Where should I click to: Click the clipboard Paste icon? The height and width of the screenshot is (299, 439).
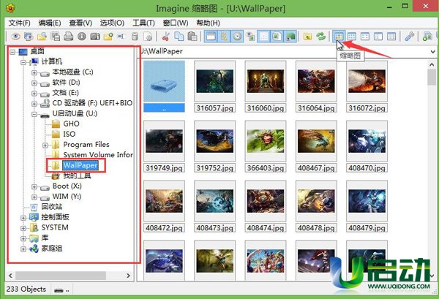pyautogui.click(x=192, y=37)
